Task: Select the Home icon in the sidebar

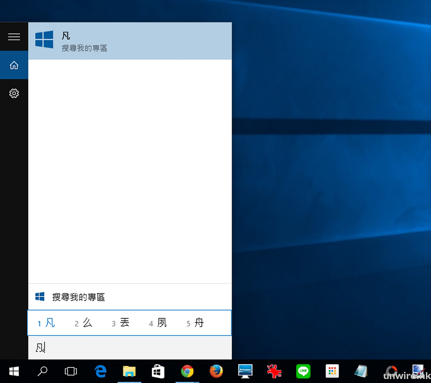Action: (14, 65)
